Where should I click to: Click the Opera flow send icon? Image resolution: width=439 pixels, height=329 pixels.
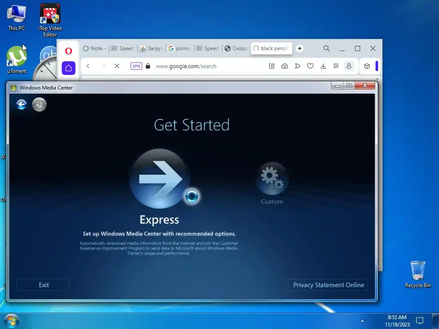pos(298,66)
